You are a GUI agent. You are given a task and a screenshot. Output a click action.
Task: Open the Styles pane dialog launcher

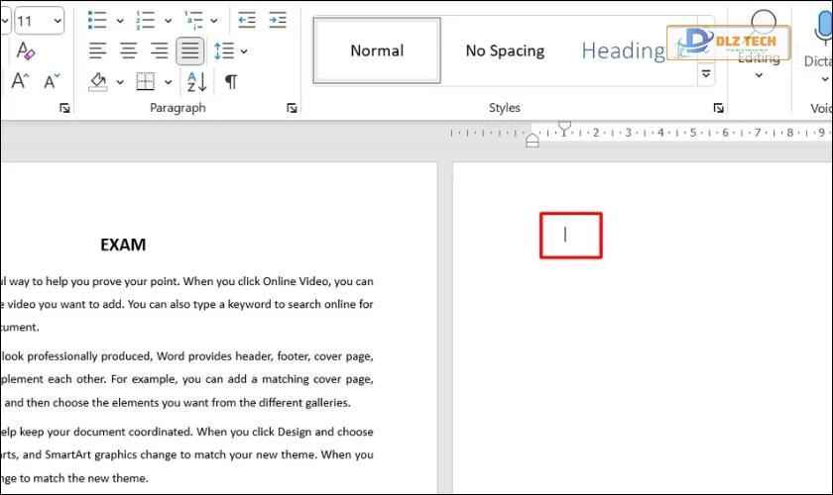(718, 108)
